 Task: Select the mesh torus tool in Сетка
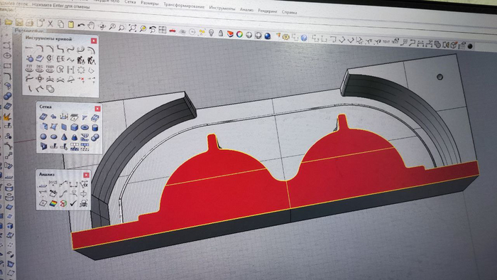(84, 127)
